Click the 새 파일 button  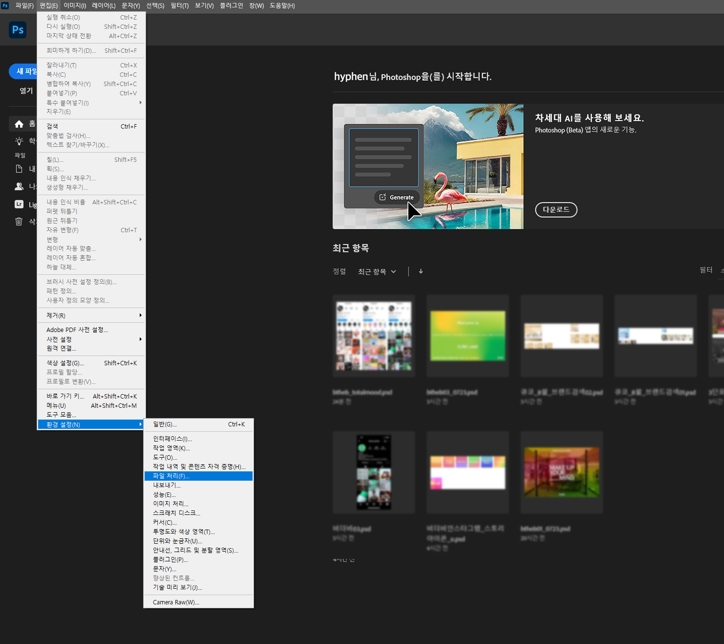(23, 71)
